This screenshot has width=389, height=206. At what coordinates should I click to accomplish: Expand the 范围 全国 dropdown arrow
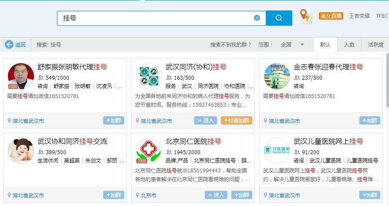[302, 44]
